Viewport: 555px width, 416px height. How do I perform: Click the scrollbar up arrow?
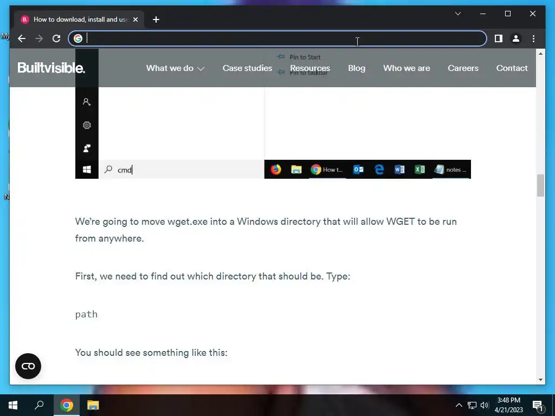coord(540,54)
